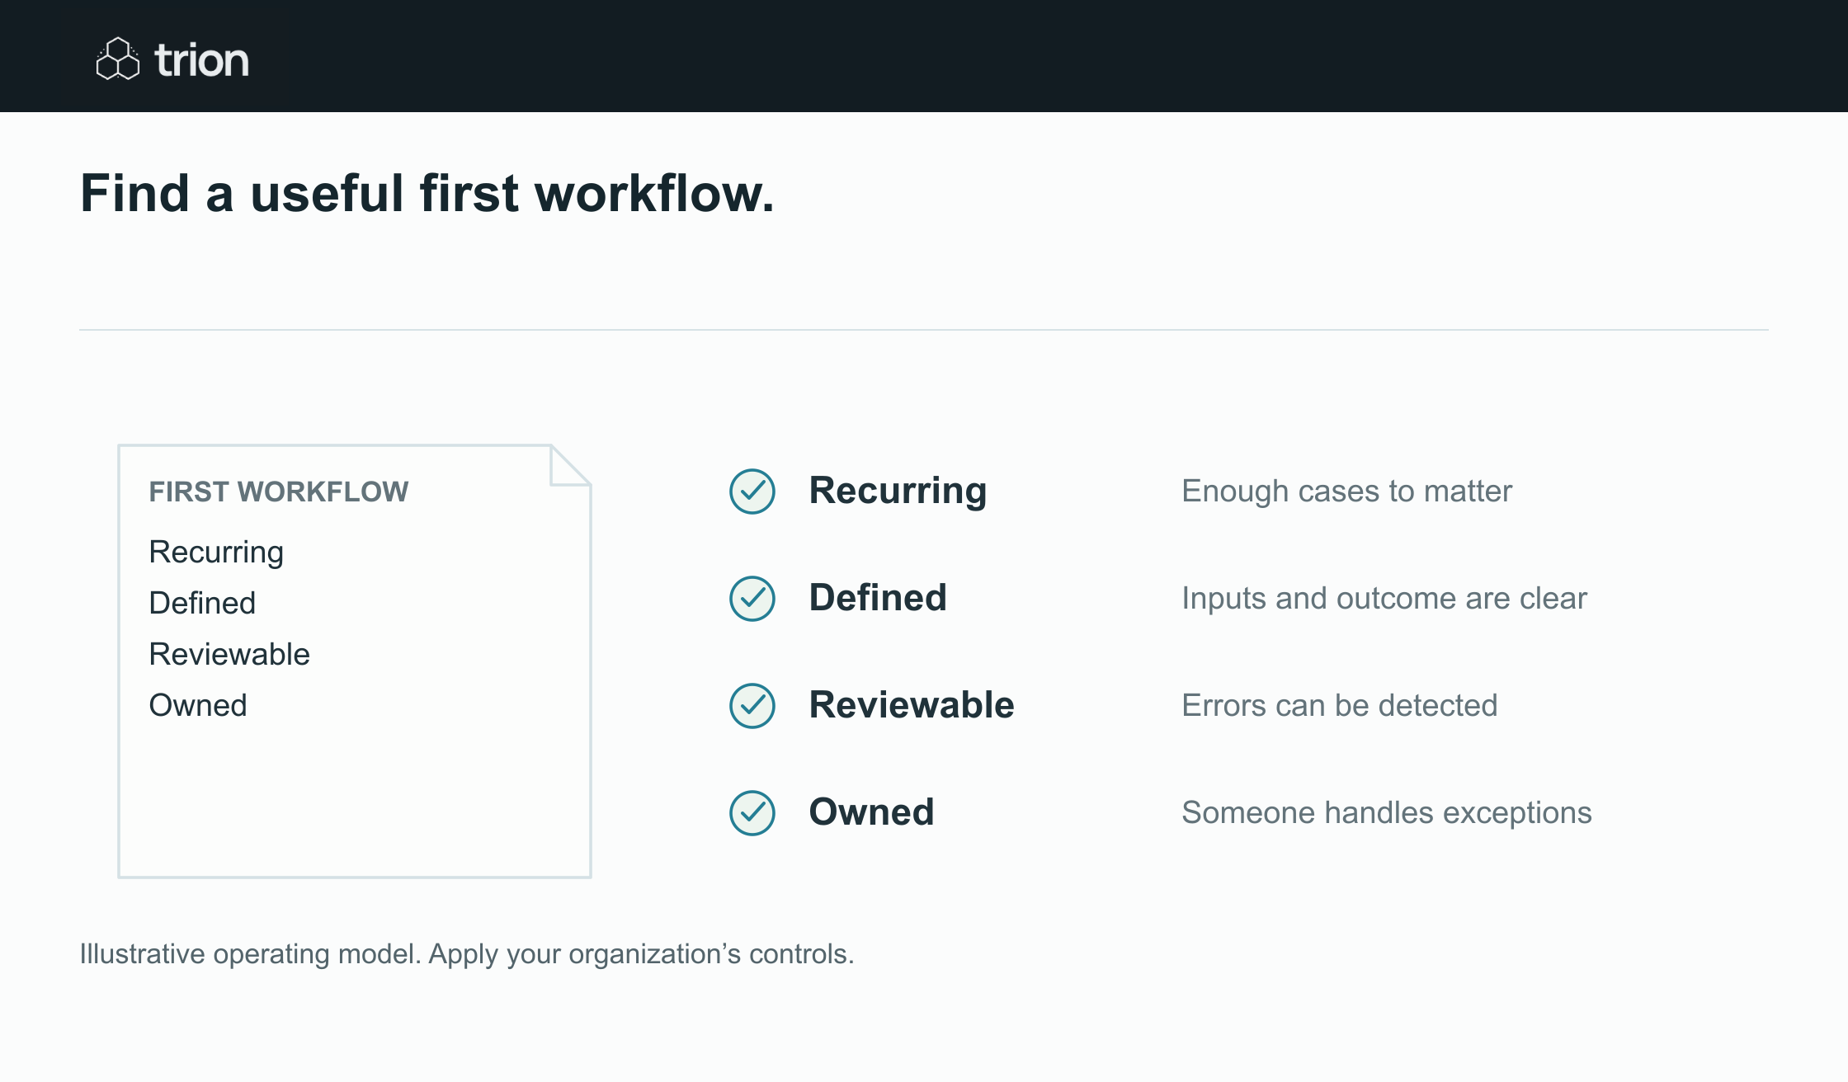
Task: Click 'Inputs and outcome are clear' description
Action: click(x=1384, y=598)
